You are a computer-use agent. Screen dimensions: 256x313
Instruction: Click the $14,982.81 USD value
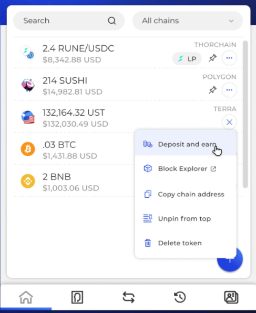tap(73, 92)
